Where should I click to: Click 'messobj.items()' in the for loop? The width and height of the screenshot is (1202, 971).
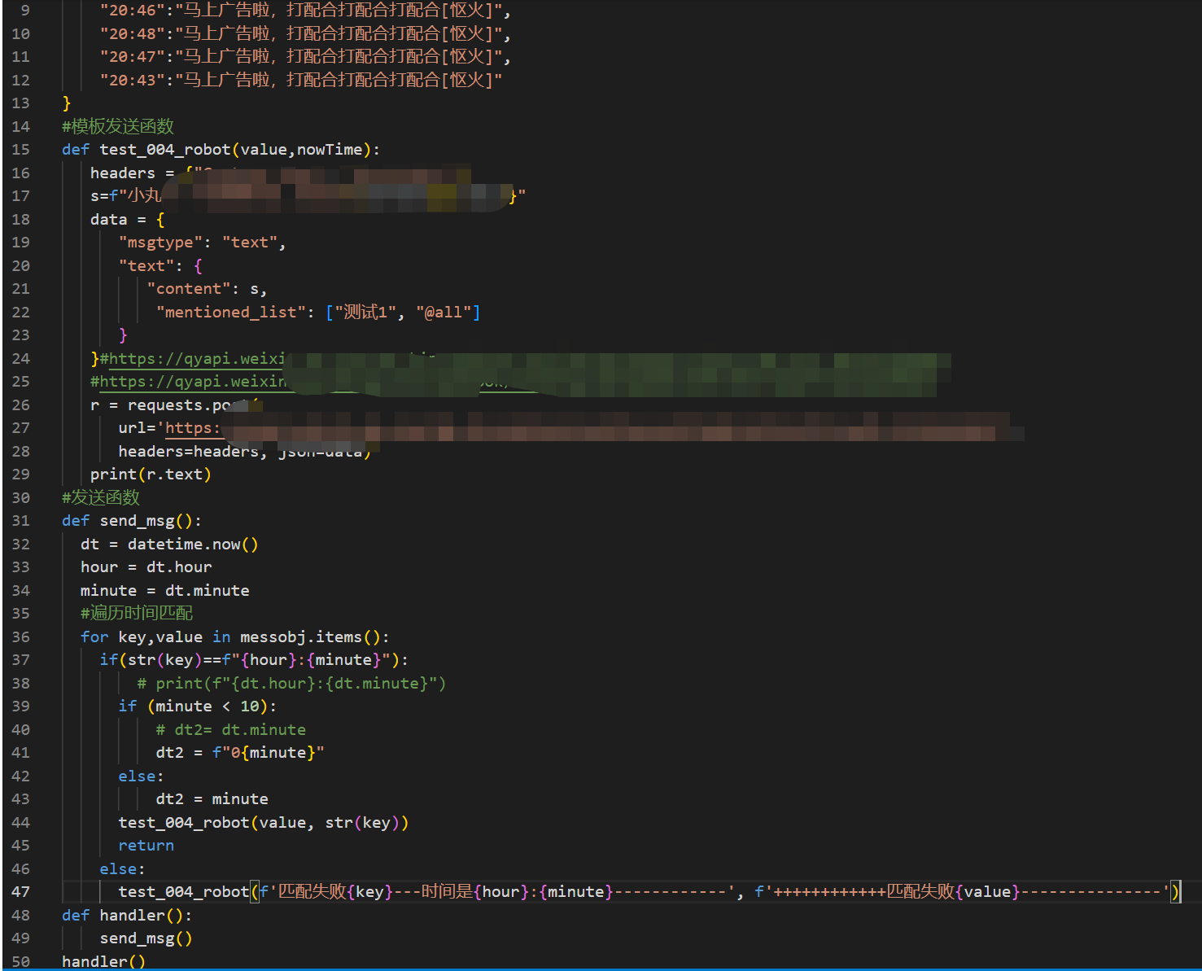310,637
